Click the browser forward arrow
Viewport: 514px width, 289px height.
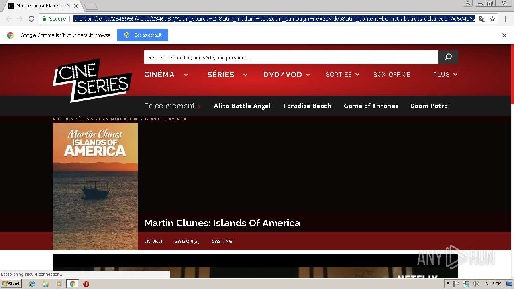pyautogui.click(x=20, y=19)
